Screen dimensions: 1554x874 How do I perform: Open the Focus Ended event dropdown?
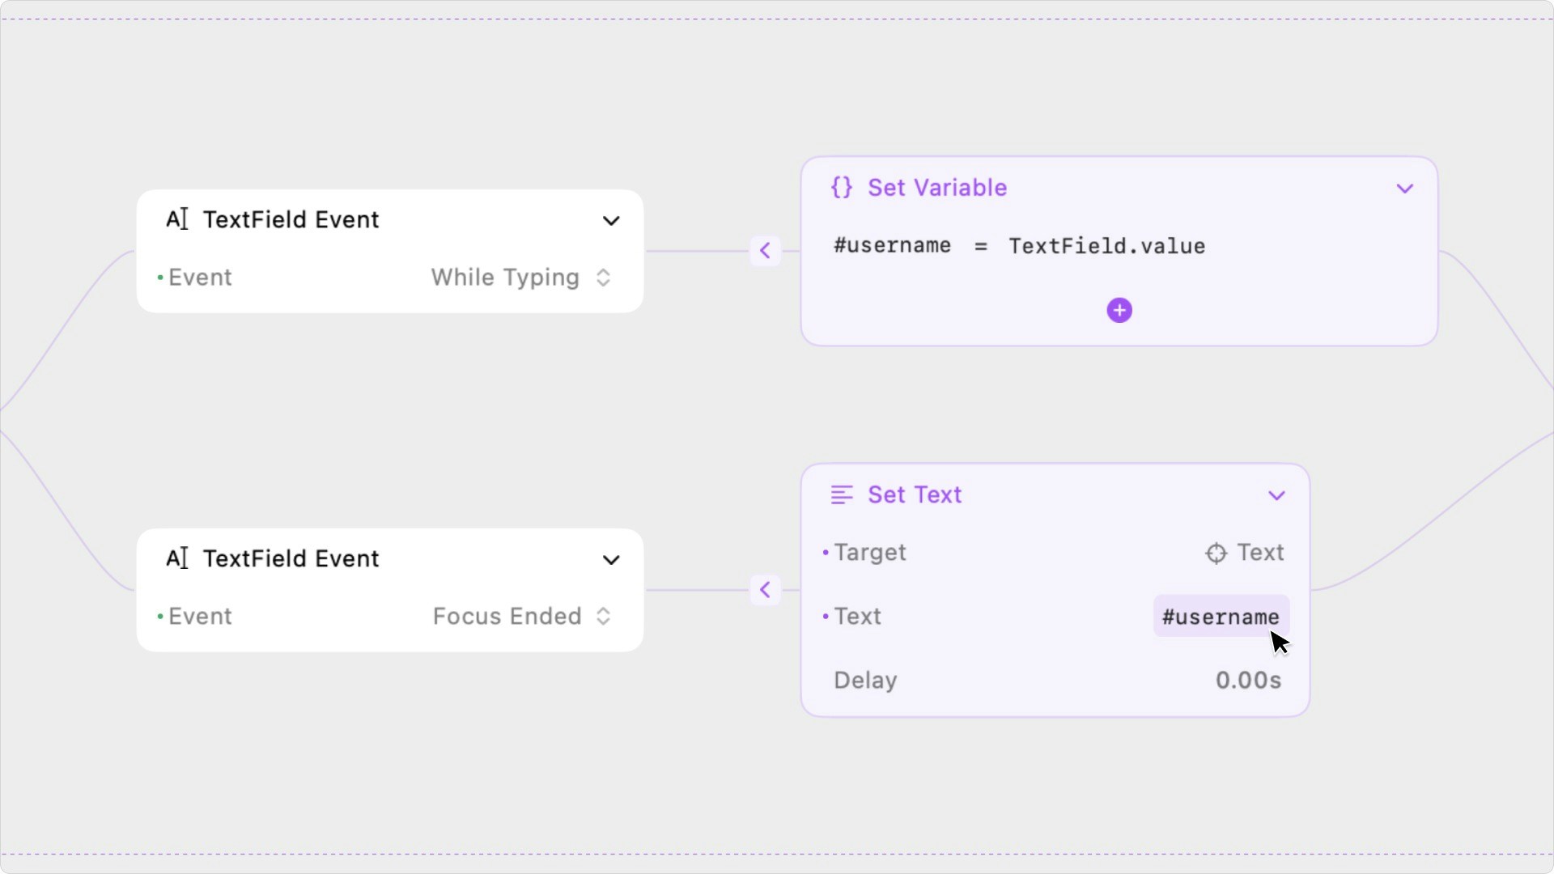pos(521,617)
